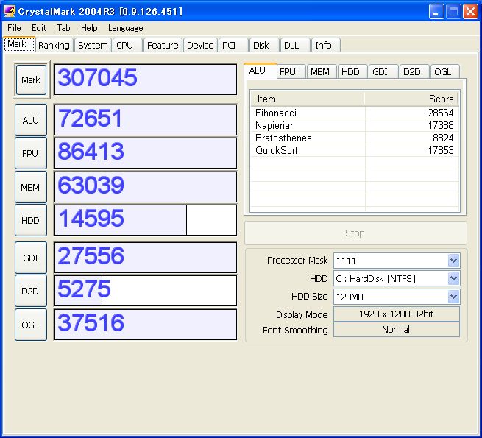
Task: Run the D2D benchmark button
Action: 31,291
